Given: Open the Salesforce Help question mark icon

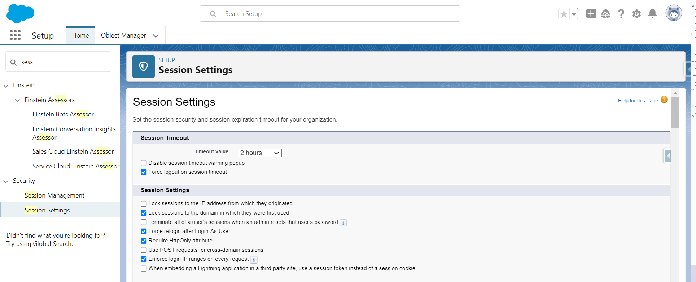Looking at the screenshot, I should (621, 14).
